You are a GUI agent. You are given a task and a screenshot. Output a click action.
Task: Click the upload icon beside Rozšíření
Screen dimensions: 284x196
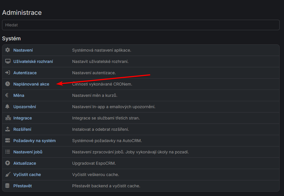[8, 129]
